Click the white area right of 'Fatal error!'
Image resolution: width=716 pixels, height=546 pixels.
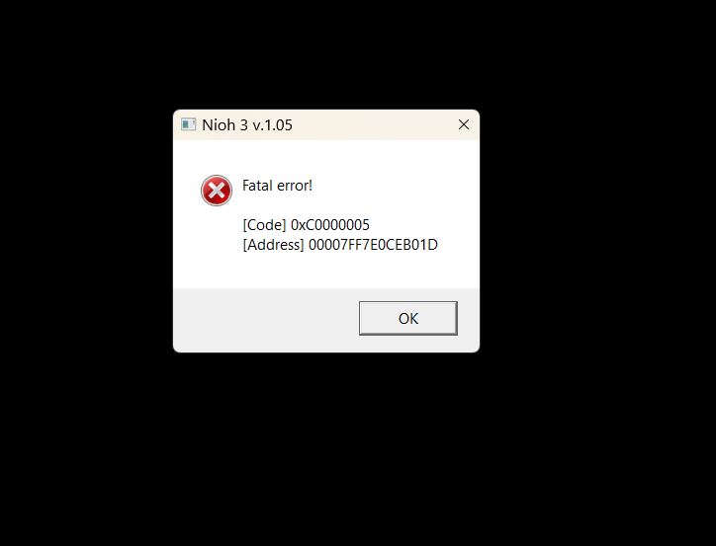(x=393, y=186)
